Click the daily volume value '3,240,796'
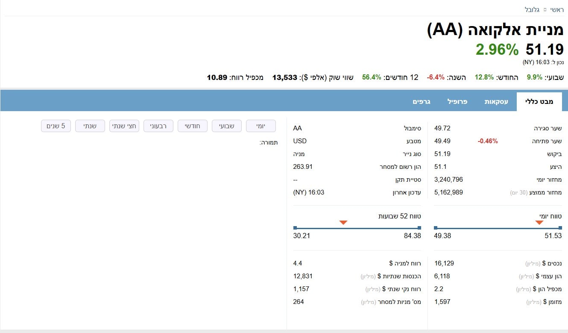 tap(448, 180)
